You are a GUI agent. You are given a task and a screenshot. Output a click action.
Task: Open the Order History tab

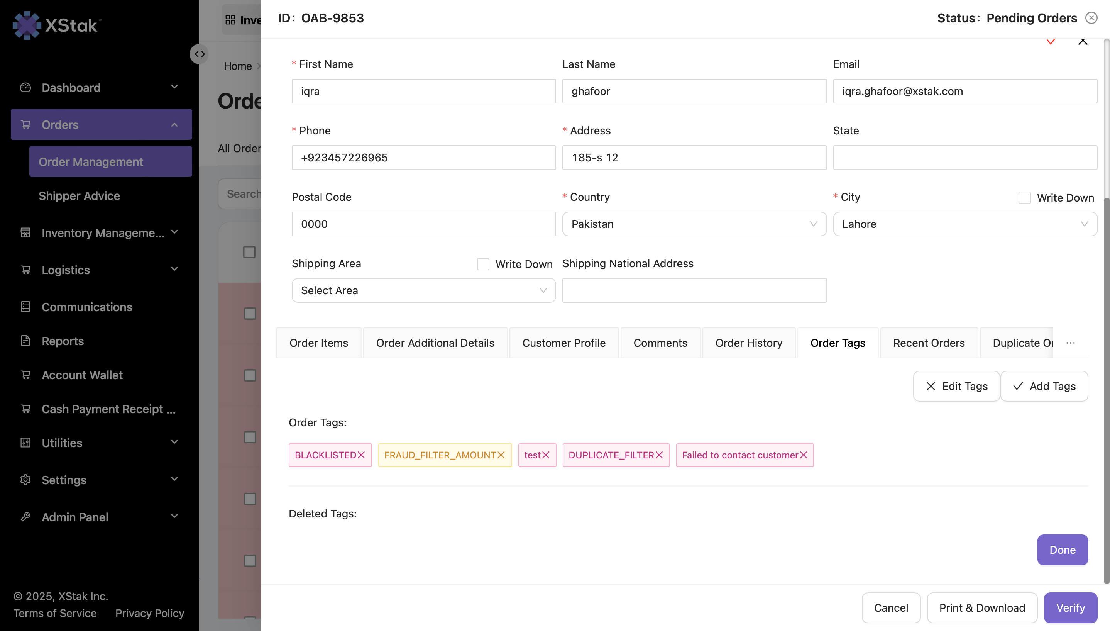pos(749,343)
